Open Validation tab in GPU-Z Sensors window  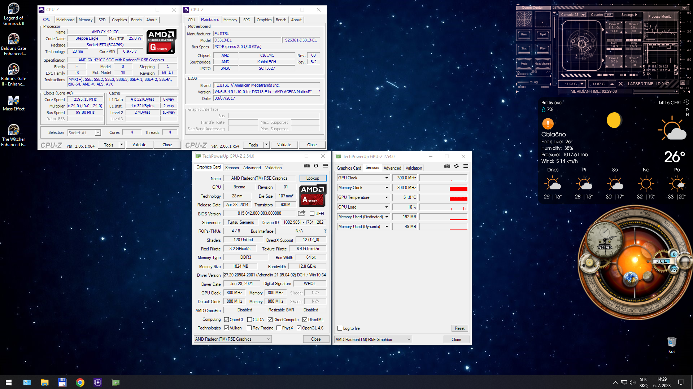414,168
